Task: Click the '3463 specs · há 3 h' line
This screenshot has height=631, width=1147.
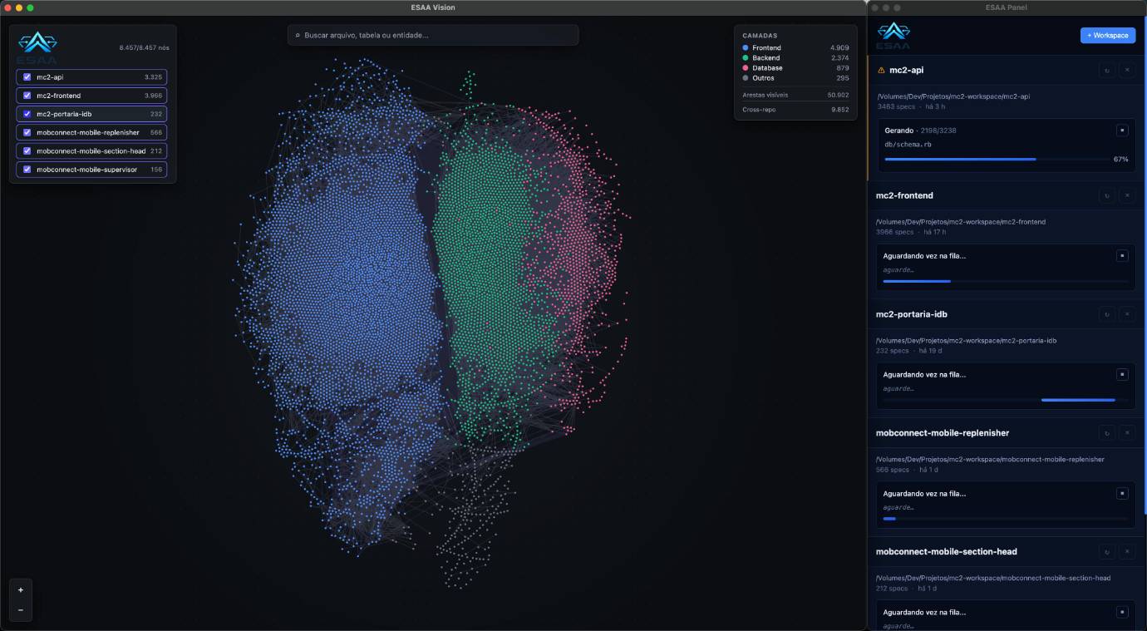Action: point(910,107)
